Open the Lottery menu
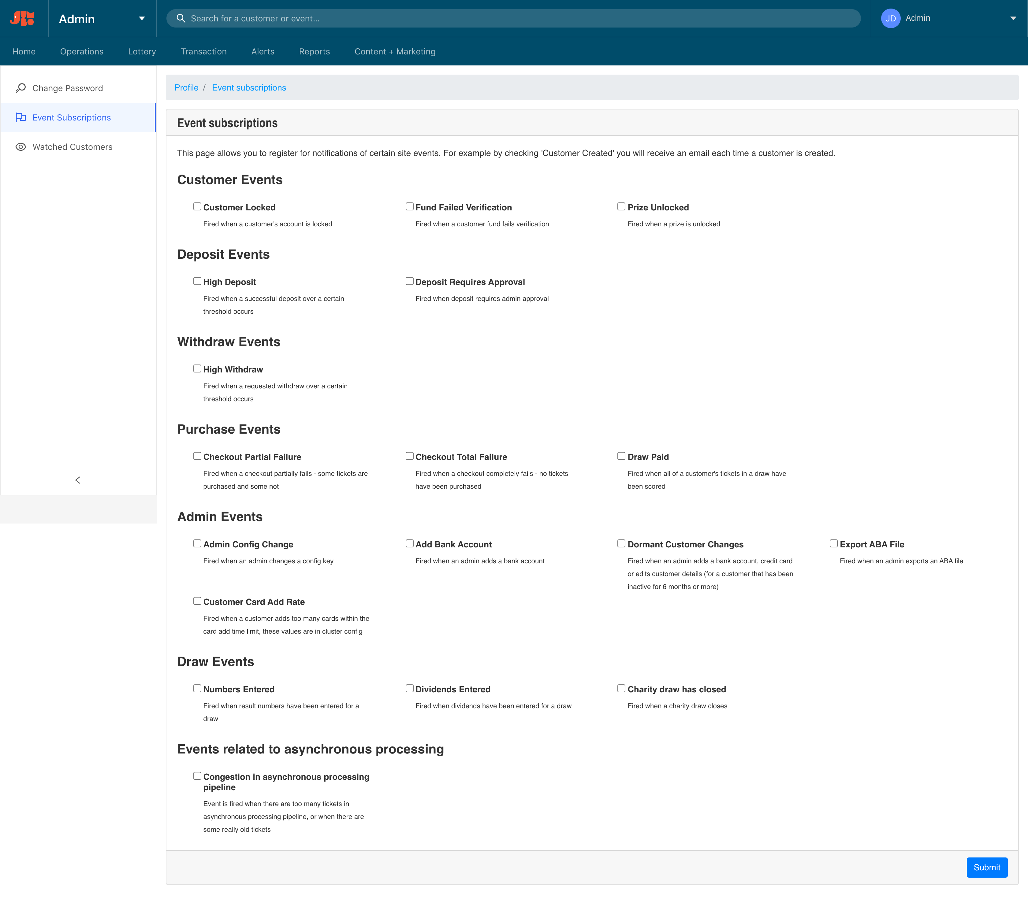Viewport: 1028px width, 907px height. [x=142, y=51]
